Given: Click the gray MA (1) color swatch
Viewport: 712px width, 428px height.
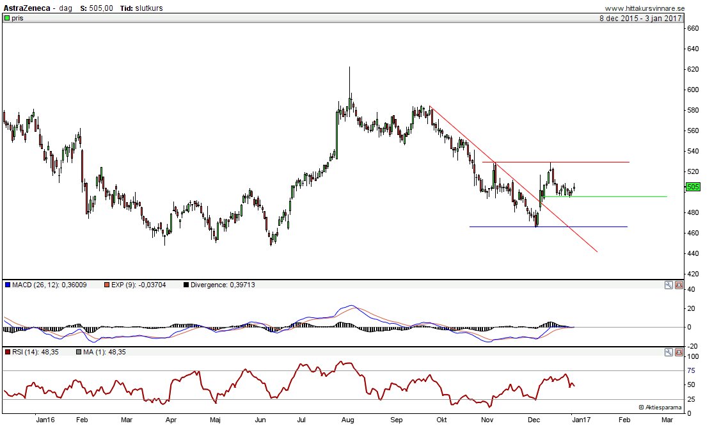Looking at the screenshot, I should click(79, 352).
